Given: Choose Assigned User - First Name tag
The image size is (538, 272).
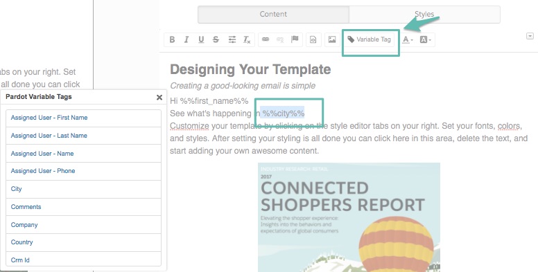Looking at the screenshot, I should point(83,118).
